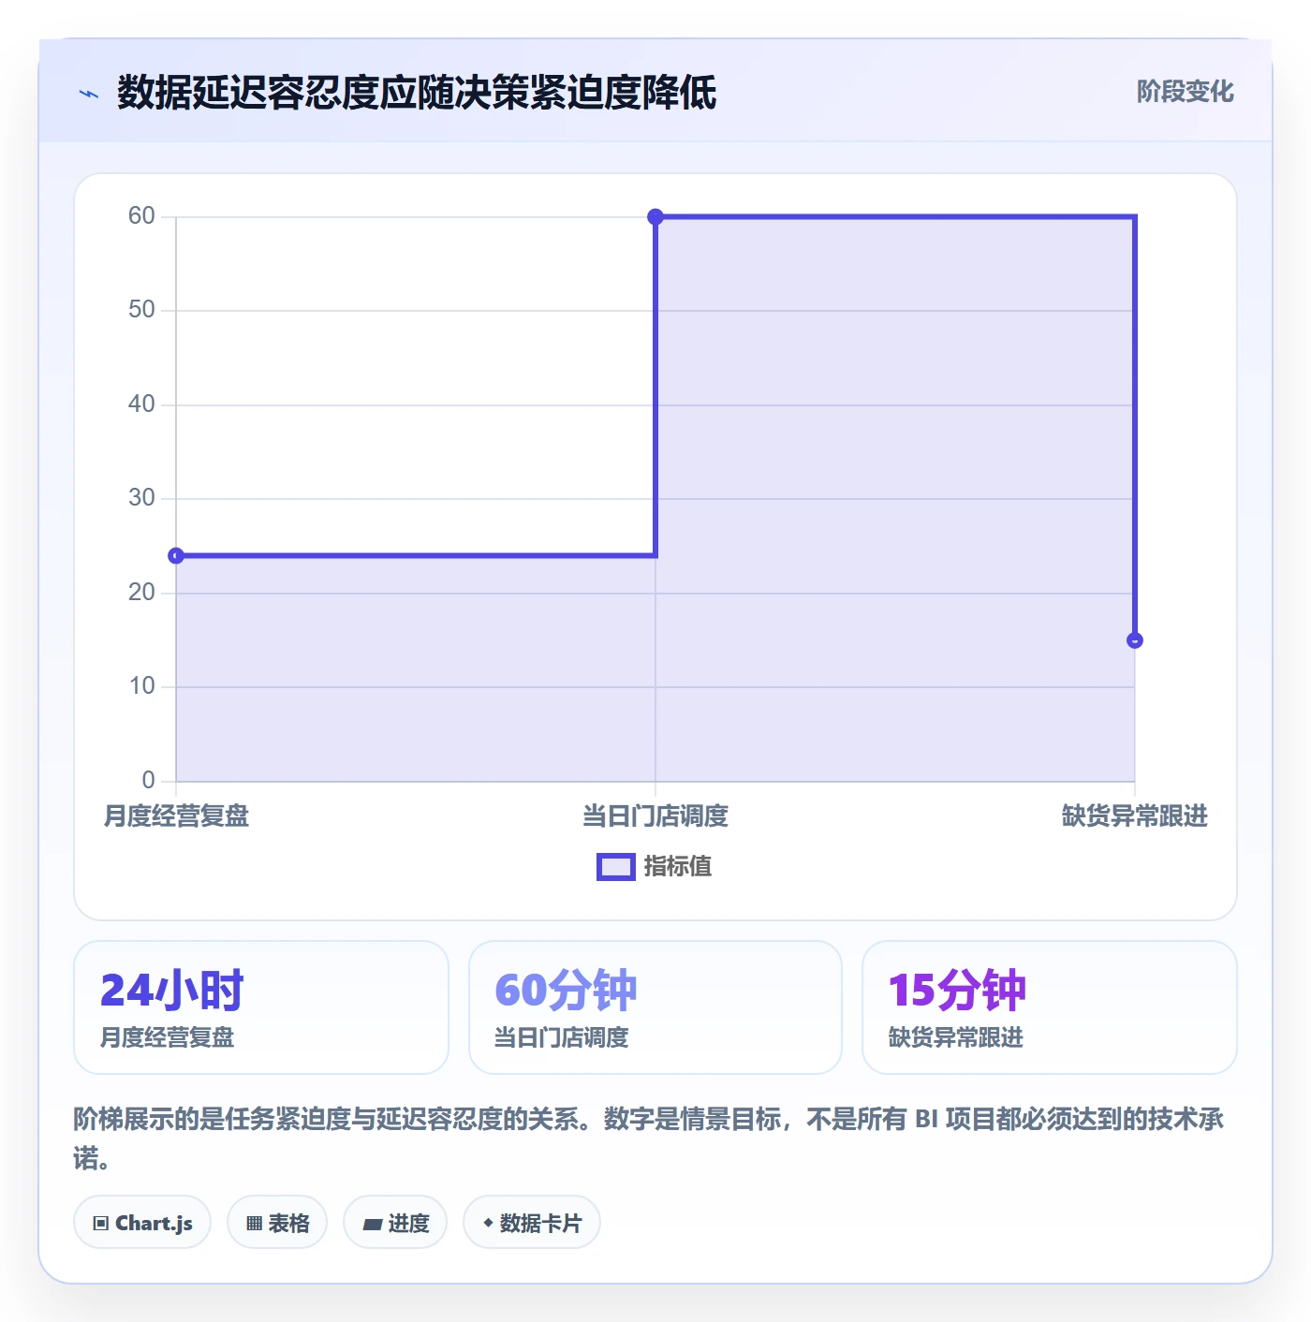The width and height of the screenshot is (1311, 1322).
Task: Click the bar icon in 进度 tag
Action: [x=373, y=1224]
